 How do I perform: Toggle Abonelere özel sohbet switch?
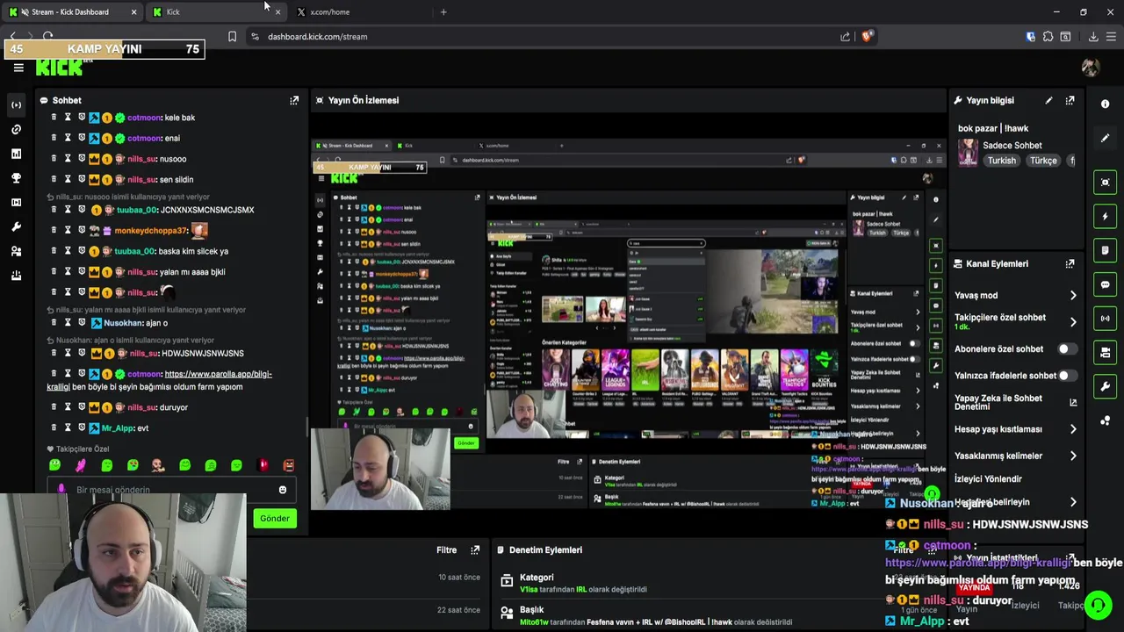click(1067, 348)
